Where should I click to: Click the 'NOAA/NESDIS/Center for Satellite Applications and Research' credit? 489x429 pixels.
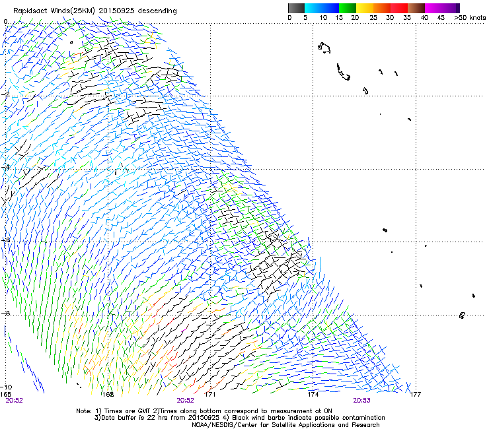(285, 425)
